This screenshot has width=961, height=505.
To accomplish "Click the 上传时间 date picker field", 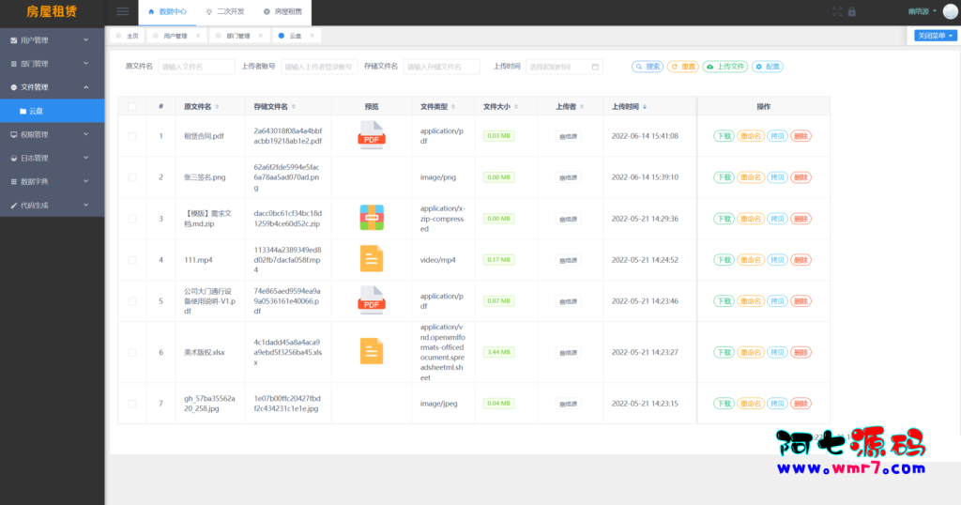I will (564, 67).
